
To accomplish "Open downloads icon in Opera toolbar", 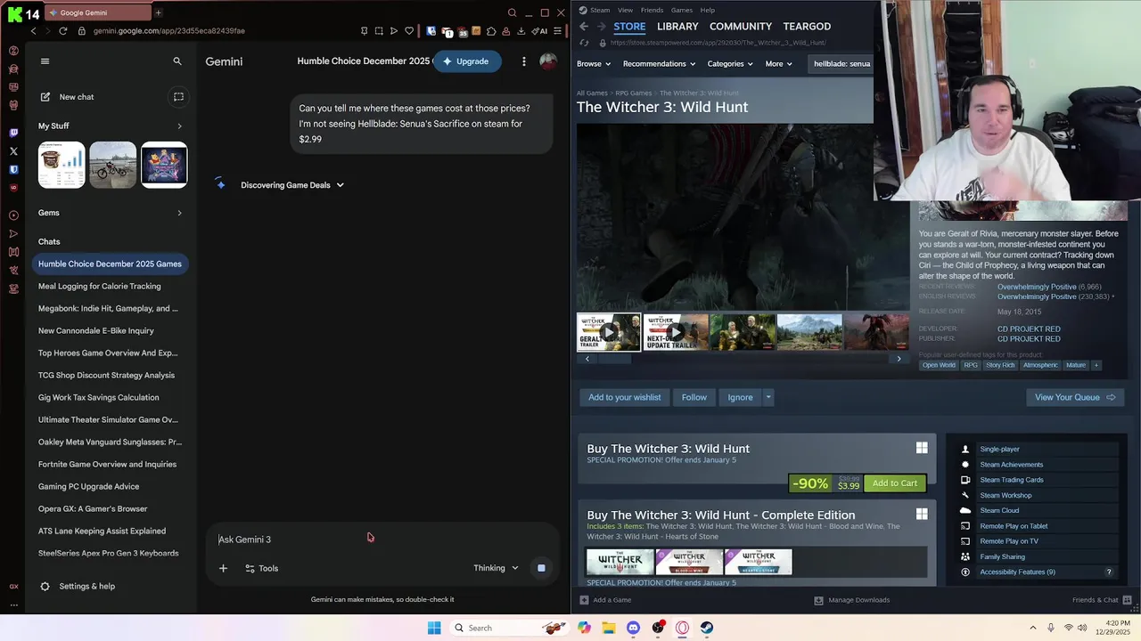I will pyautogui.click(x=521, y=31).
